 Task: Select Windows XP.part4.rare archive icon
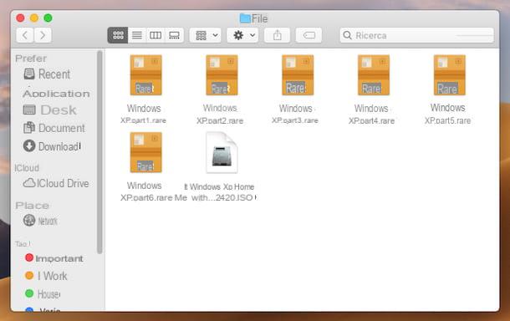point(374,75)
